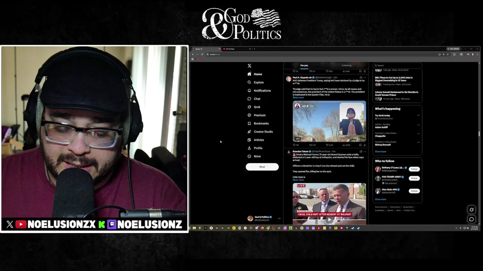Open options for Try Grok today
This screenshot has width=483, height=271.
point(418,116)
